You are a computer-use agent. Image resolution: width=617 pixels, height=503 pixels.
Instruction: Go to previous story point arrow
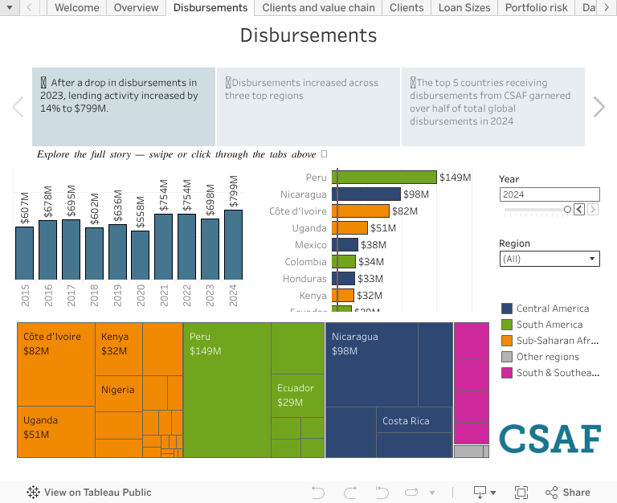pyautogui.click(x=18, y=107)
